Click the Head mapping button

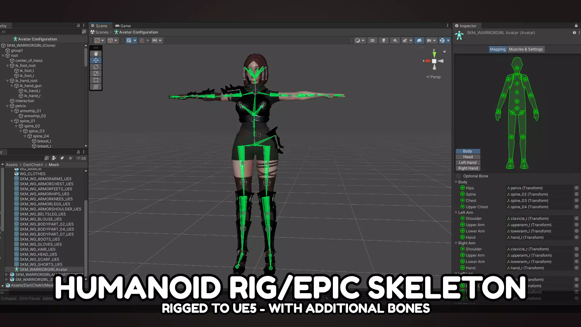click(x=468, y=157)
